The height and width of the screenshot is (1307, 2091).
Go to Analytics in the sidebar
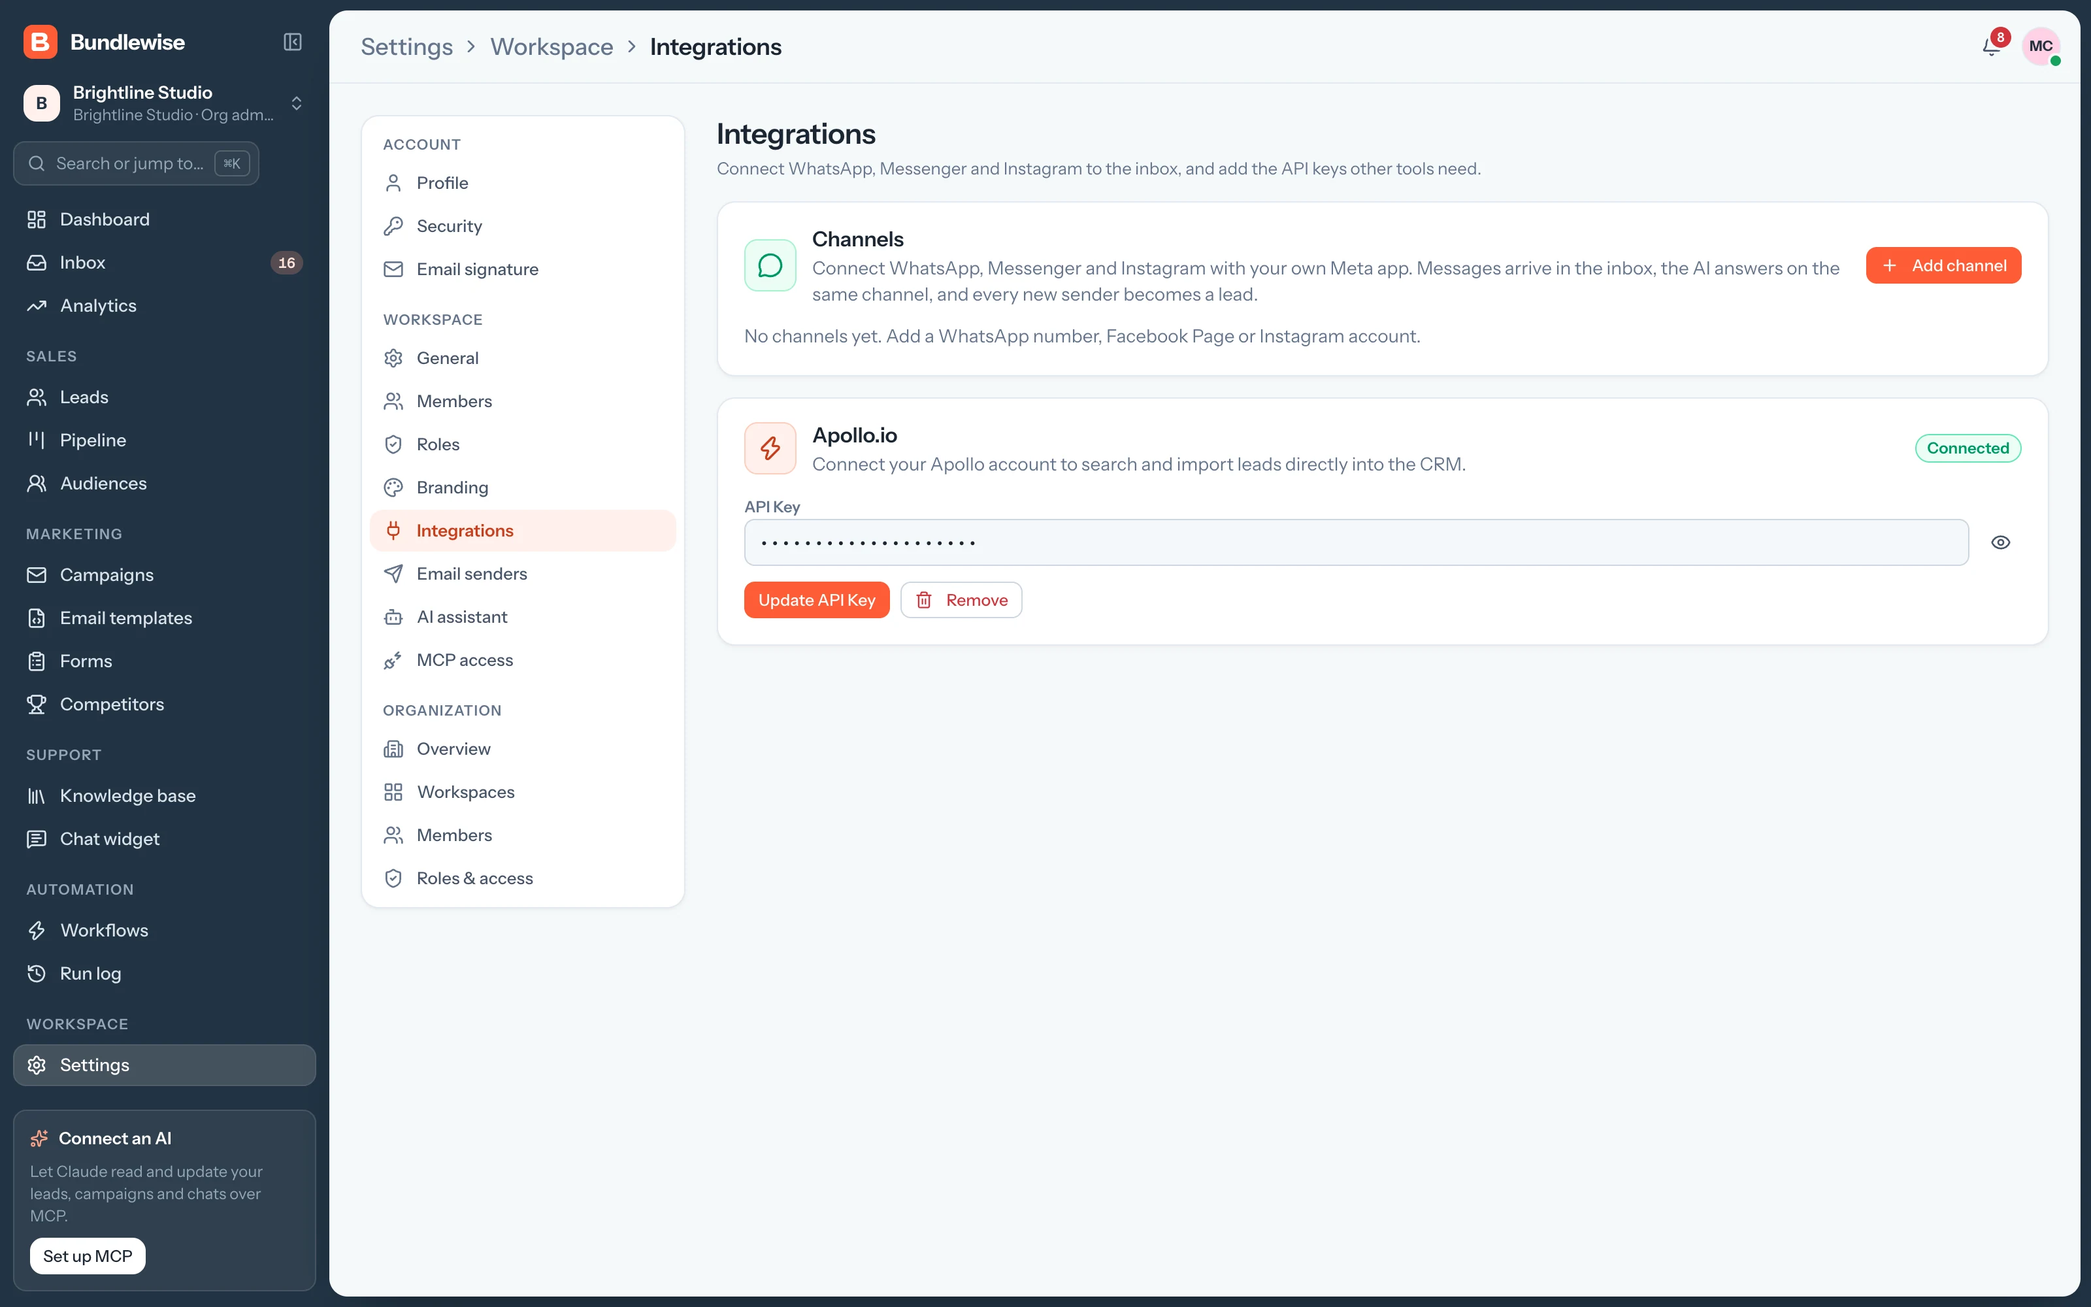164,306
